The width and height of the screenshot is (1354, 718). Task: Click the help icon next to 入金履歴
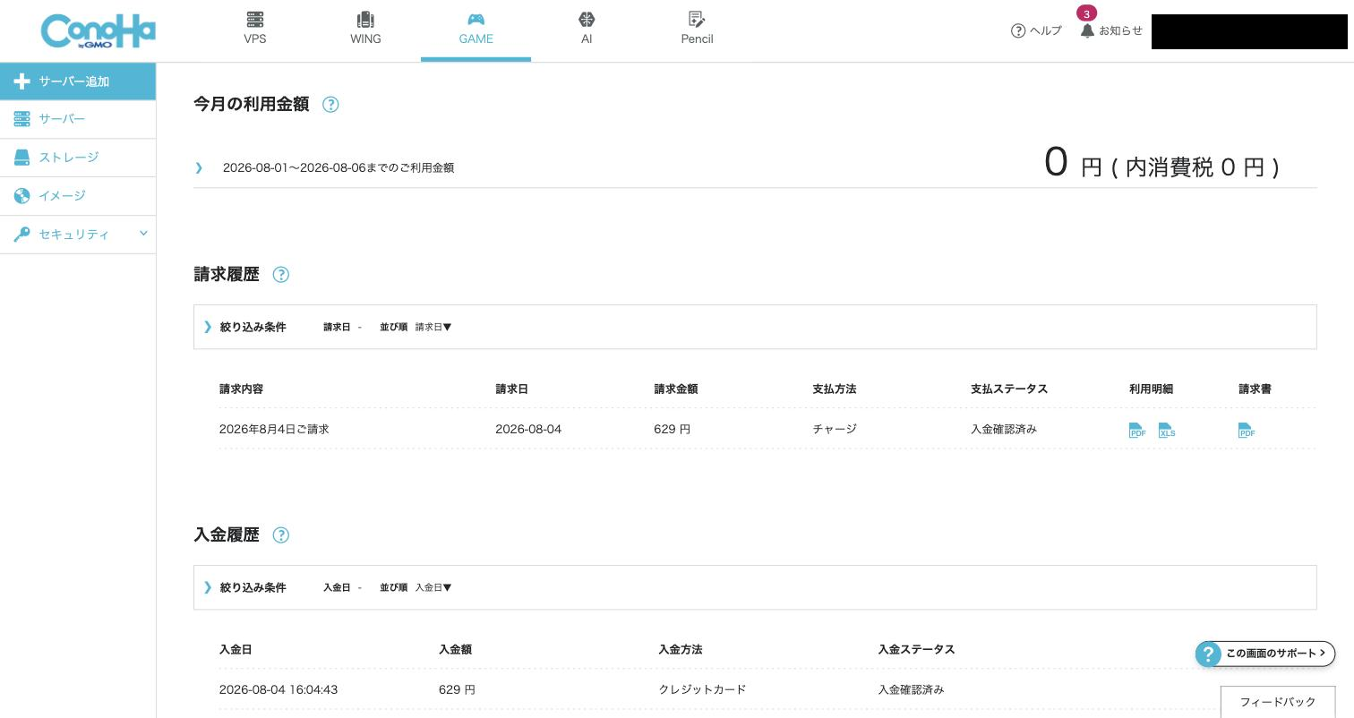click(280, 535)
